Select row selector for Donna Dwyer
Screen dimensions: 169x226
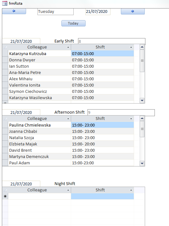5,60
